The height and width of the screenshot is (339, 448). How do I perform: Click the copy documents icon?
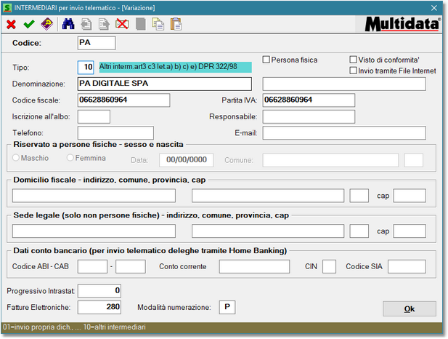coord(158,24)
